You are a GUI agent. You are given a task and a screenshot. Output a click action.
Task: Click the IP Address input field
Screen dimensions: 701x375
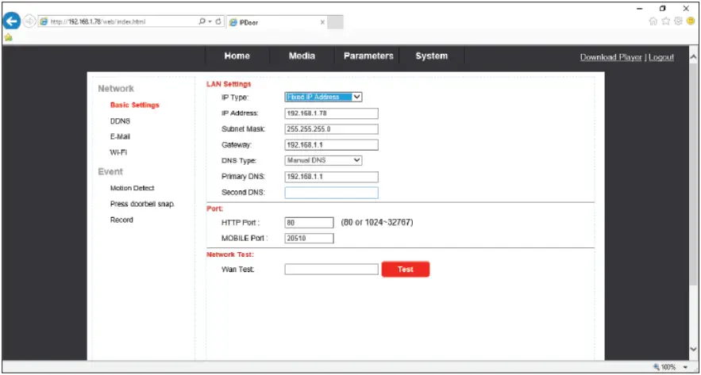331,113
